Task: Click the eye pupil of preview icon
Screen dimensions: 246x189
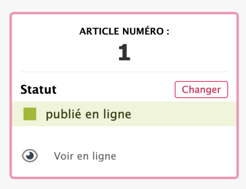Action: [30, 156]
